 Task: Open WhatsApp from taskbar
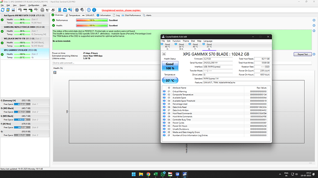pyautogui.click(x=163, y=174)
